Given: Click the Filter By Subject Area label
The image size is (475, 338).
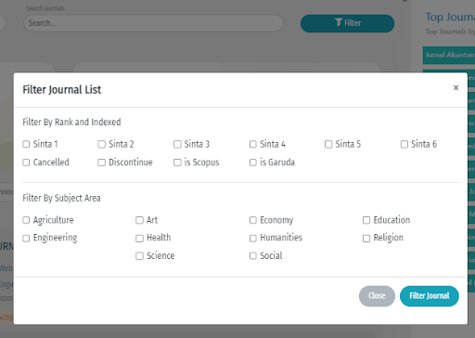Looking at the screenshot, I should pos(61,198).
